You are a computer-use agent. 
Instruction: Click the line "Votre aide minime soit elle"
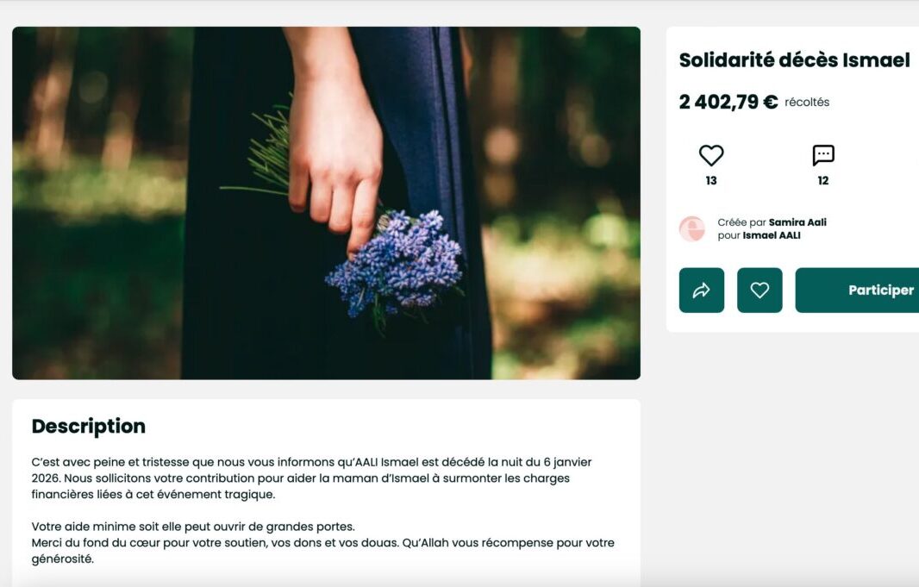193,527
